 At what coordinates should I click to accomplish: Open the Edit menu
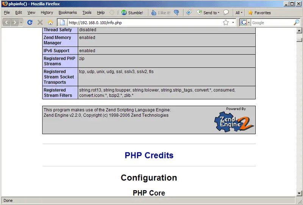19,13
